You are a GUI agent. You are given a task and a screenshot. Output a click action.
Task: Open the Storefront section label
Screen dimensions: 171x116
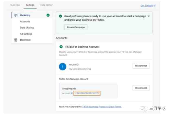point(25,40)
